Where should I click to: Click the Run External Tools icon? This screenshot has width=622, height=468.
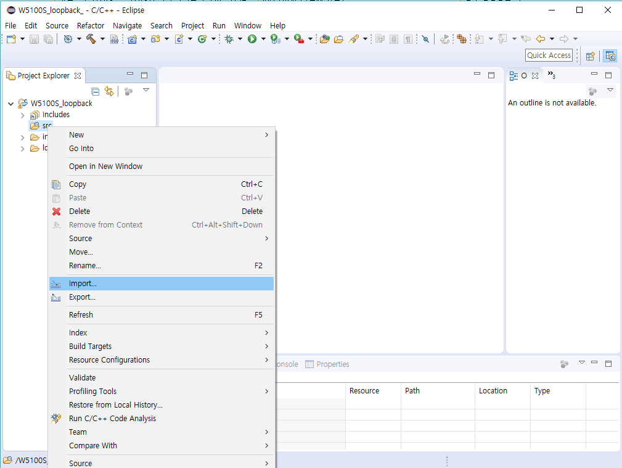click(x=299, y=39)
